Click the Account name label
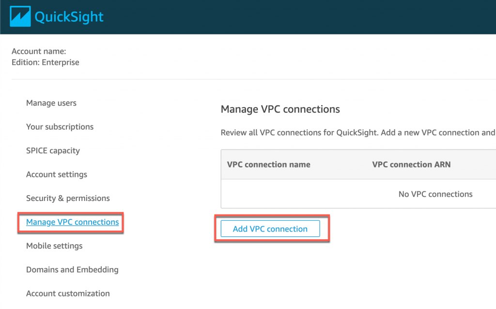 point(39,51)
